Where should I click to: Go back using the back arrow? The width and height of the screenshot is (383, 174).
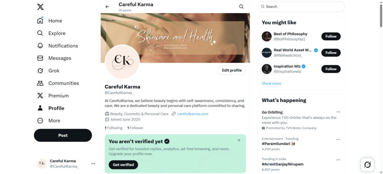point(107,7)
